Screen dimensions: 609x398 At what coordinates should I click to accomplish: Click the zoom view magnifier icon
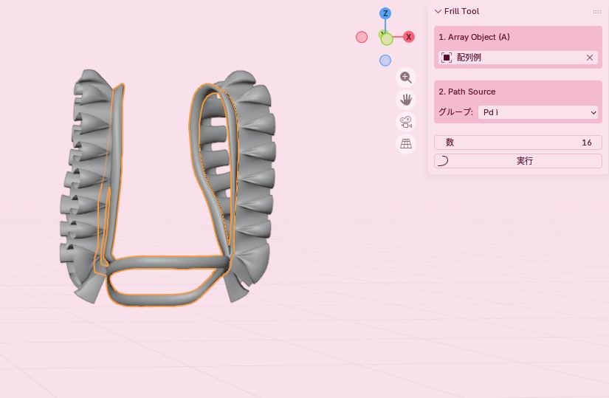point(406,78)
